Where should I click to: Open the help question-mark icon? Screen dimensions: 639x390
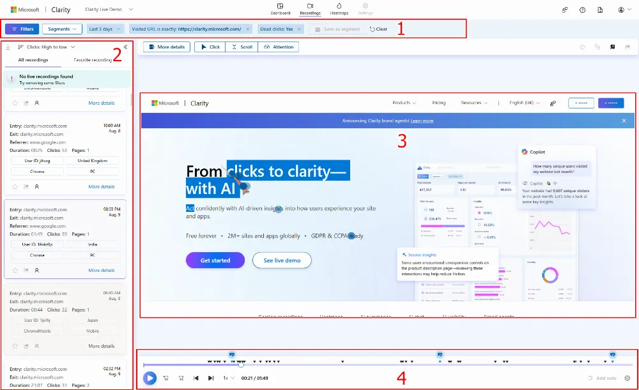pyautogui.click(x=582, y=10)
